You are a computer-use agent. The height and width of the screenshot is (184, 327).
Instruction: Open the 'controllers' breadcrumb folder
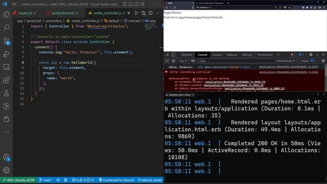pos(53,21)
